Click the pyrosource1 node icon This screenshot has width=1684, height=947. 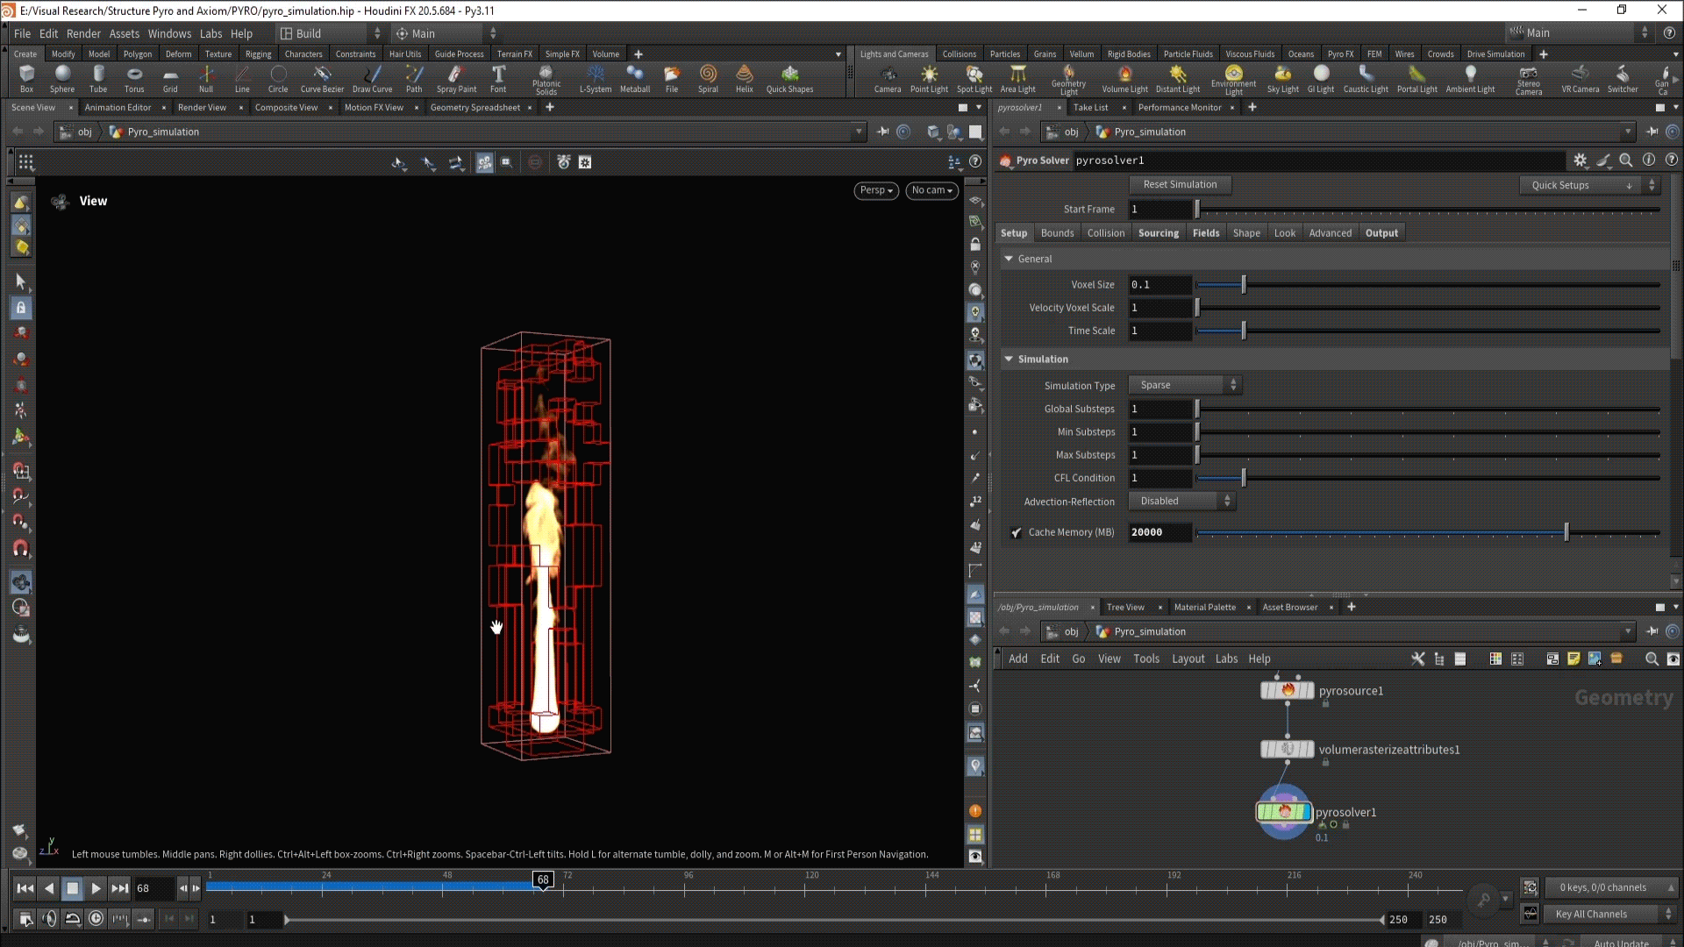point(1287,691)
